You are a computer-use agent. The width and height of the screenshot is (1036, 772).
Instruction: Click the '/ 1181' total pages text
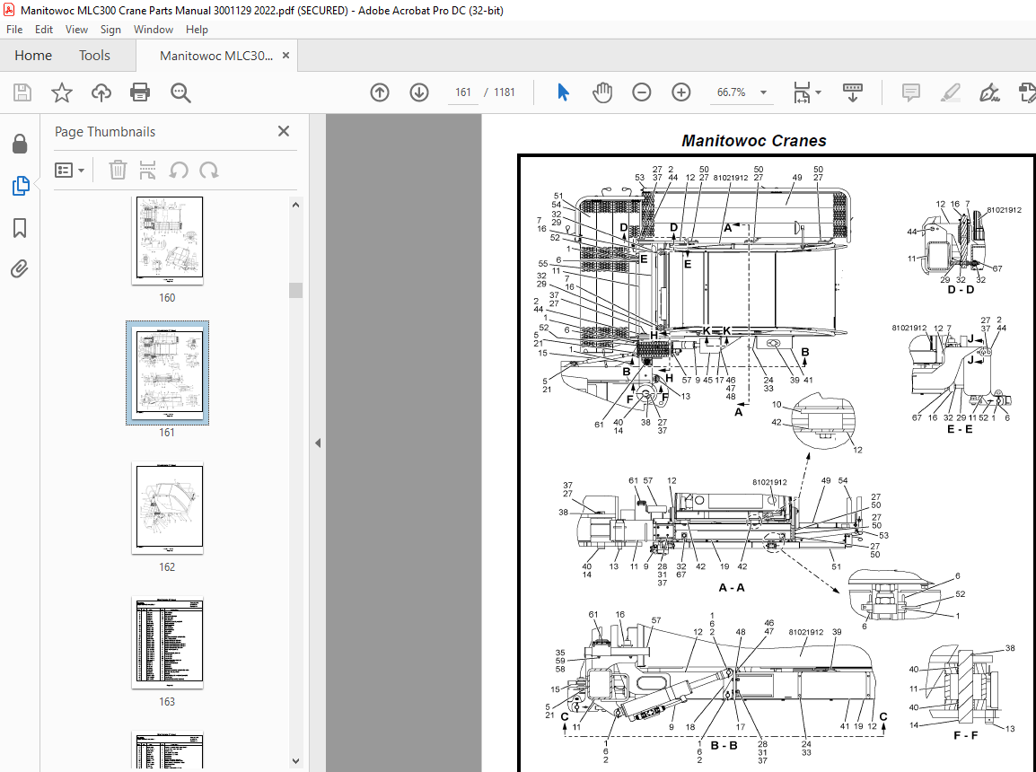[x=499, y=92]
